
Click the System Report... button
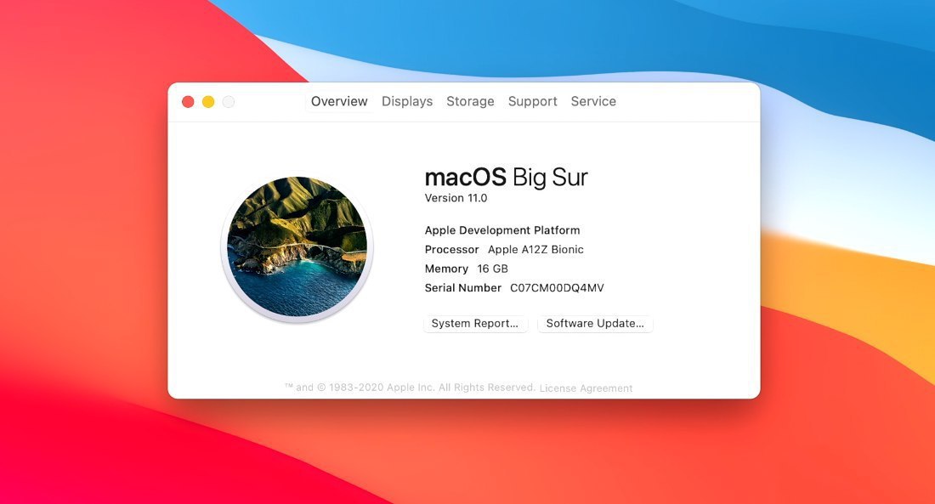click(x=475, y=323)
